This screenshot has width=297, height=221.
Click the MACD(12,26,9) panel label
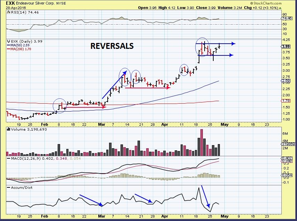click(x=46, y=159)
